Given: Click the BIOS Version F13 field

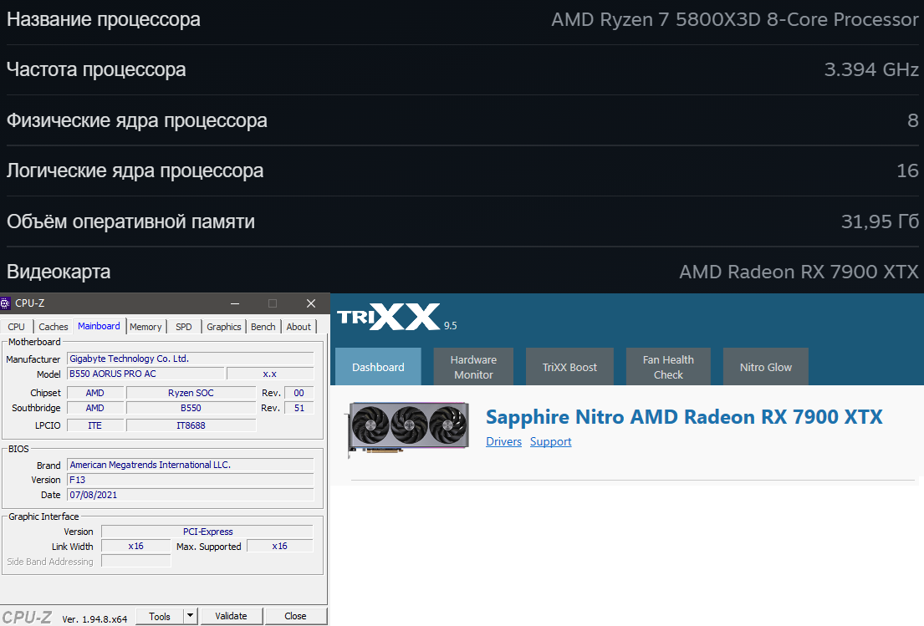Looking at the screenshot, I should tap(191, 480).
